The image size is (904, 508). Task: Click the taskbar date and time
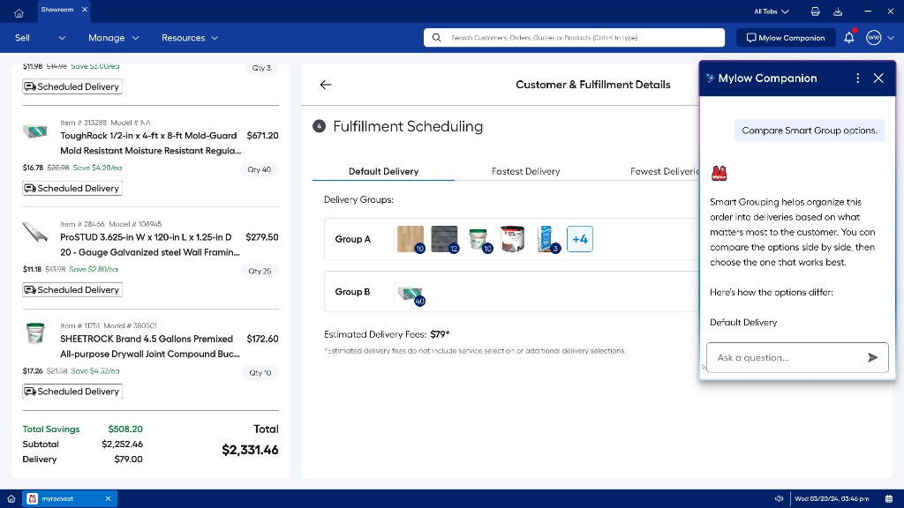click(832, 499)
